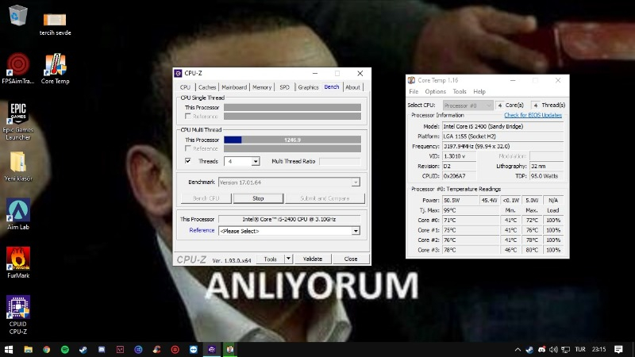Open the notification Action Center
The image size is (635, 357).
(x=618, y=349)
